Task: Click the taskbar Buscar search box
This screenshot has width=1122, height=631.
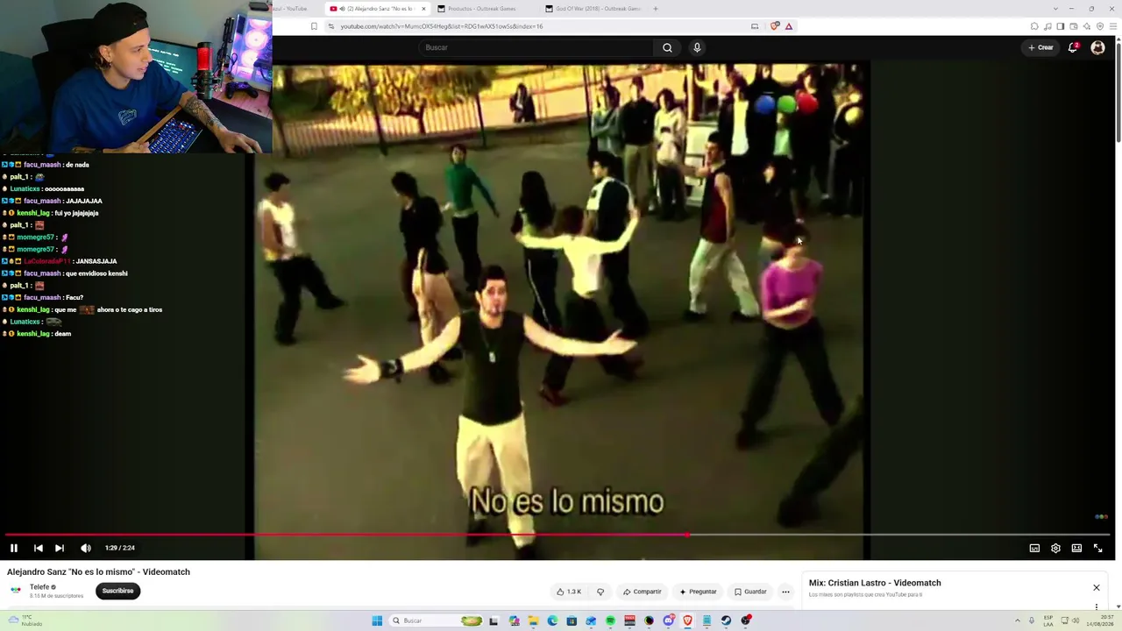Action: [435, 620]
